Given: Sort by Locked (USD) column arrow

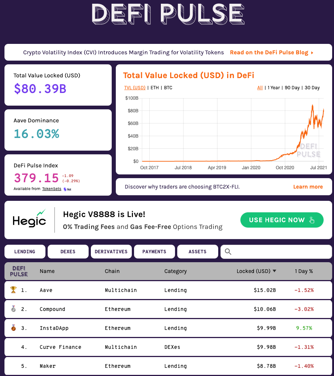Looking at the screenshot, I should 274,271.
